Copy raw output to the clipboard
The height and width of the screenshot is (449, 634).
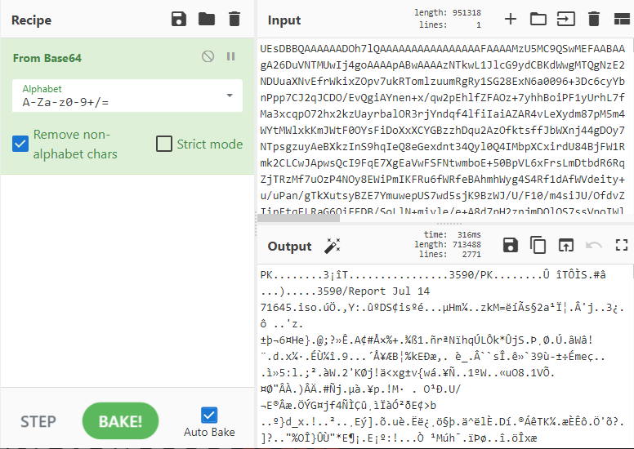click(x=538, y=245)
